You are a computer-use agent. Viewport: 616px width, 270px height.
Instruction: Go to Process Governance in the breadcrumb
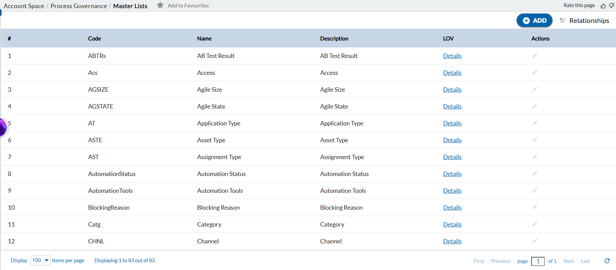79,6
